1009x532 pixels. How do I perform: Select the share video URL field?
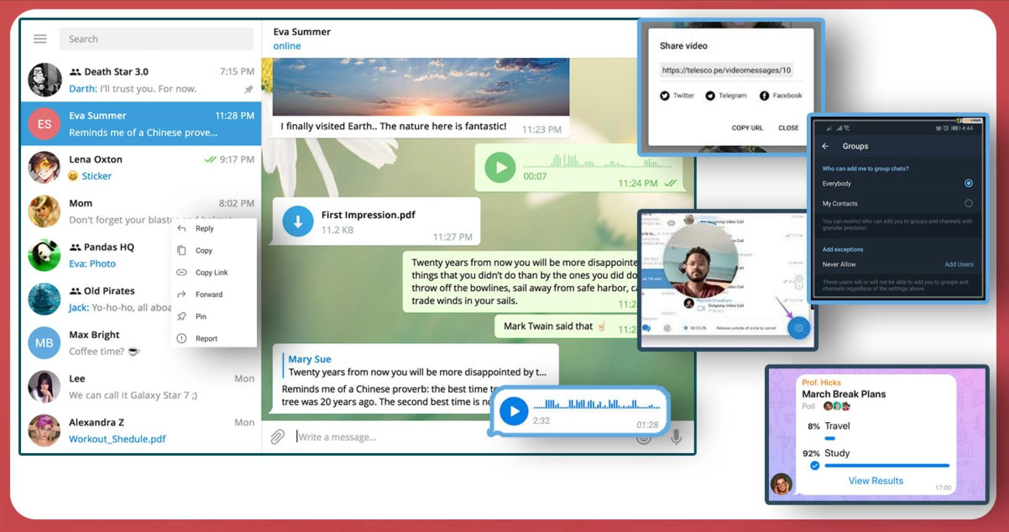(726, 70)
